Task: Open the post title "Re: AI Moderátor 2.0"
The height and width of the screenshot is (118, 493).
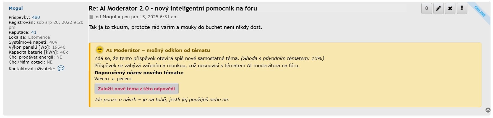Action: 173,8
